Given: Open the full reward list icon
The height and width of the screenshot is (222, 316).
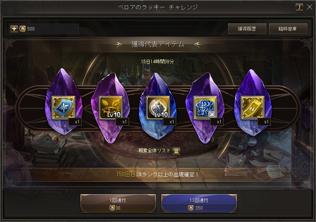Looking at the screenshot, I should (176, 151).
